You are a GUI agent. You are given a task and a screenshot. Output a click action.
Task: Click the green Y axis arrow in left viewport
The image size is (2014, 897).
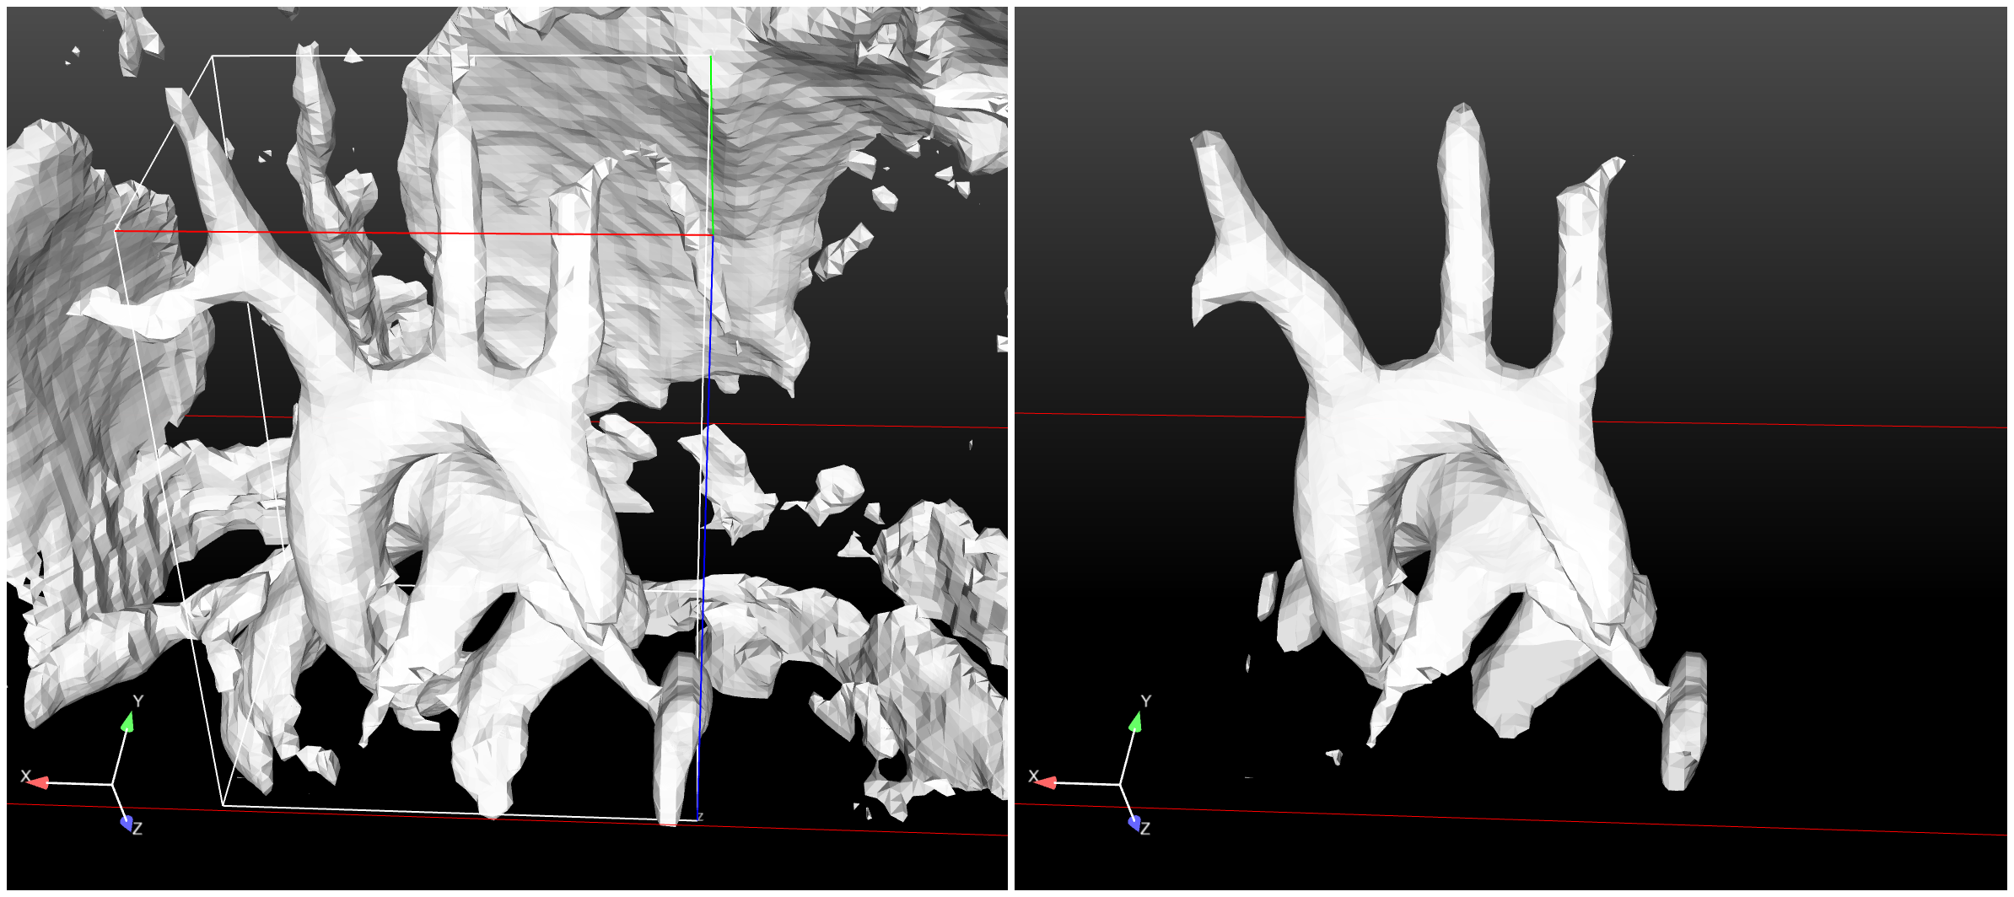point(127,722)
